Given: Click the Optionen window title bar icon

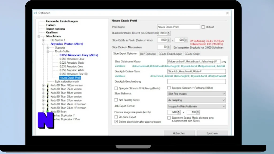Looking at the screenshot, I should click(x=36, y=13).
